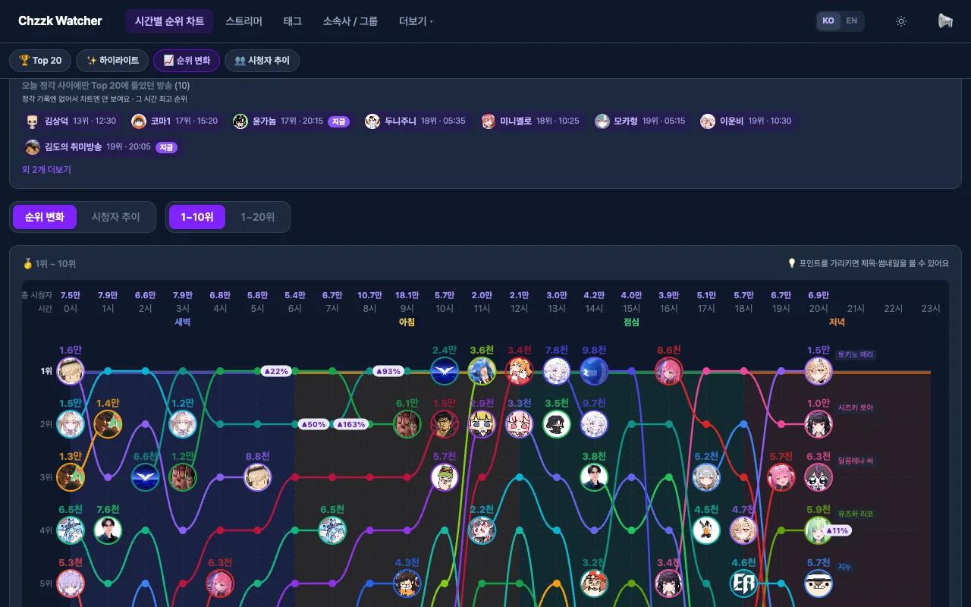971x607 pixels.
Task: Click the 달콤레나 씨 avatar at 20시
Action: 819,477
